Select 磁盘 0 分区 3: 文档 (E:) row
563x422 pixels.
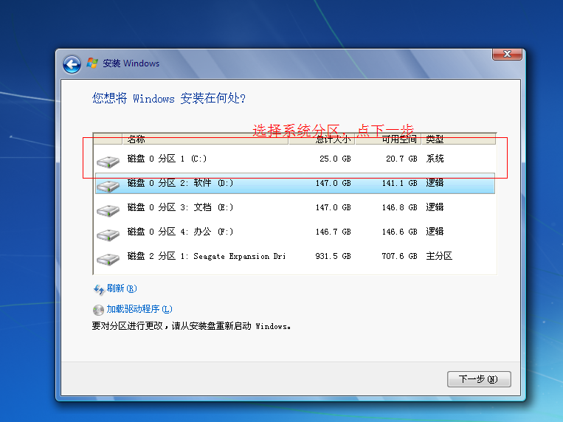point(295,207)
